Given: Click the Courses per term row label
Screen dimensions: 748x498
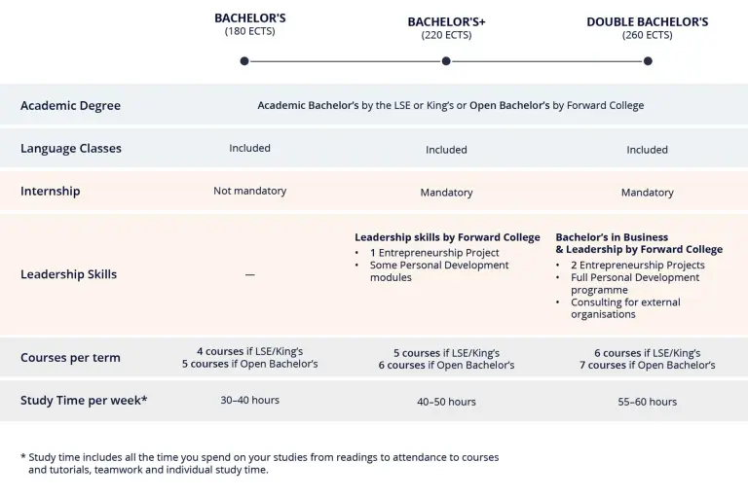Looking at the screenshot, I should [x=70, y=357].
